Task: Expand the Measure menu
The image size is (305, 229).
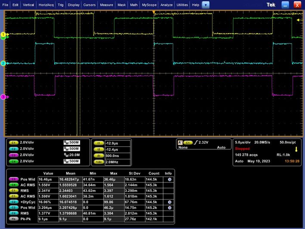Action: (x=106, y=5)
